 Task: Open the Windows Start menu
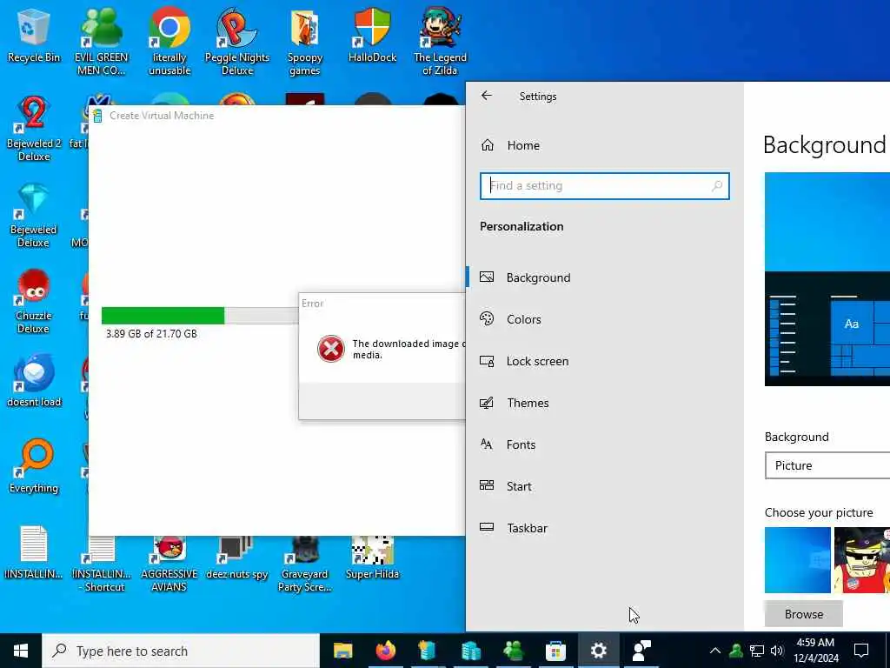coord(21,651)
